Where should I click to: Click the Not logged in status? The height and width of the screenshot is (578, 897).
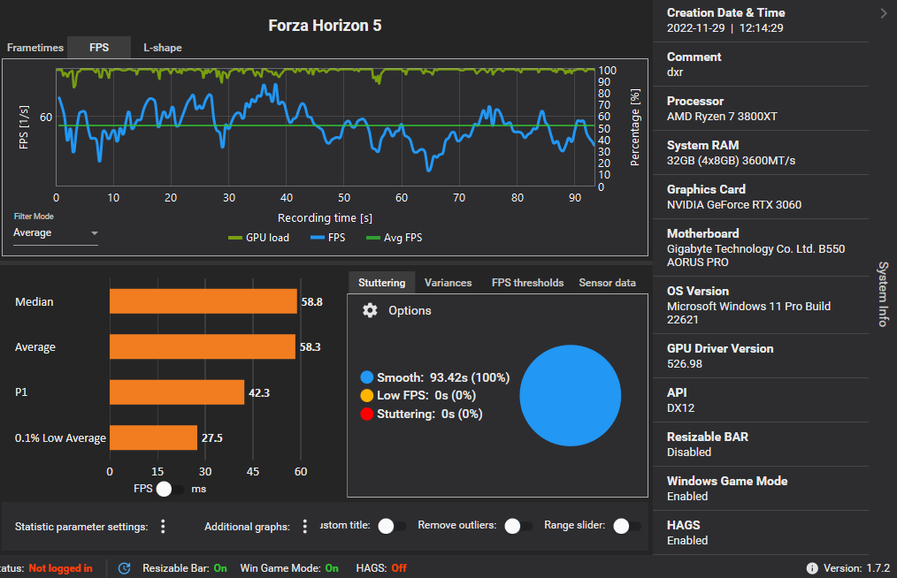point(60,568)
